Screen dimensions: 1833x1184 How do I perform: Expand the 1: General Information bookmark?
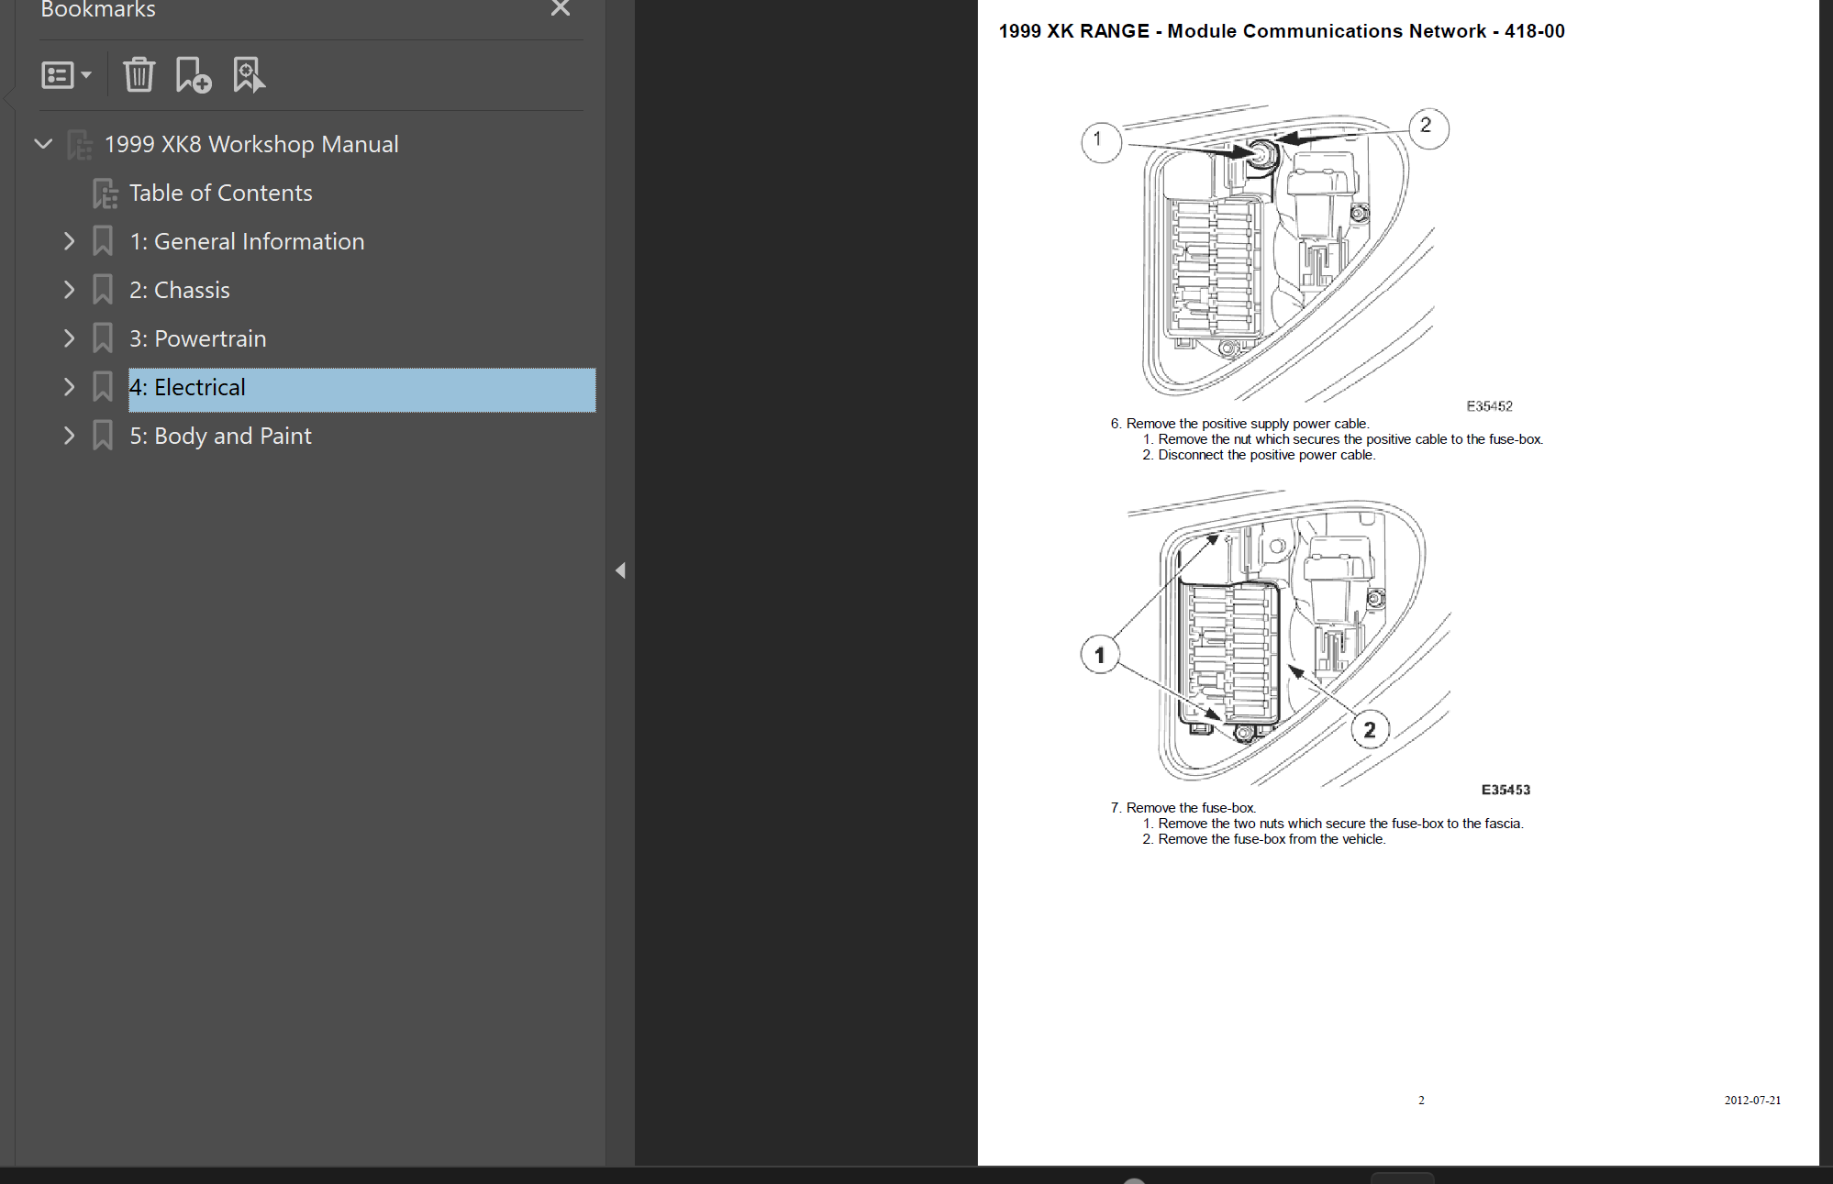coord(69,241)
